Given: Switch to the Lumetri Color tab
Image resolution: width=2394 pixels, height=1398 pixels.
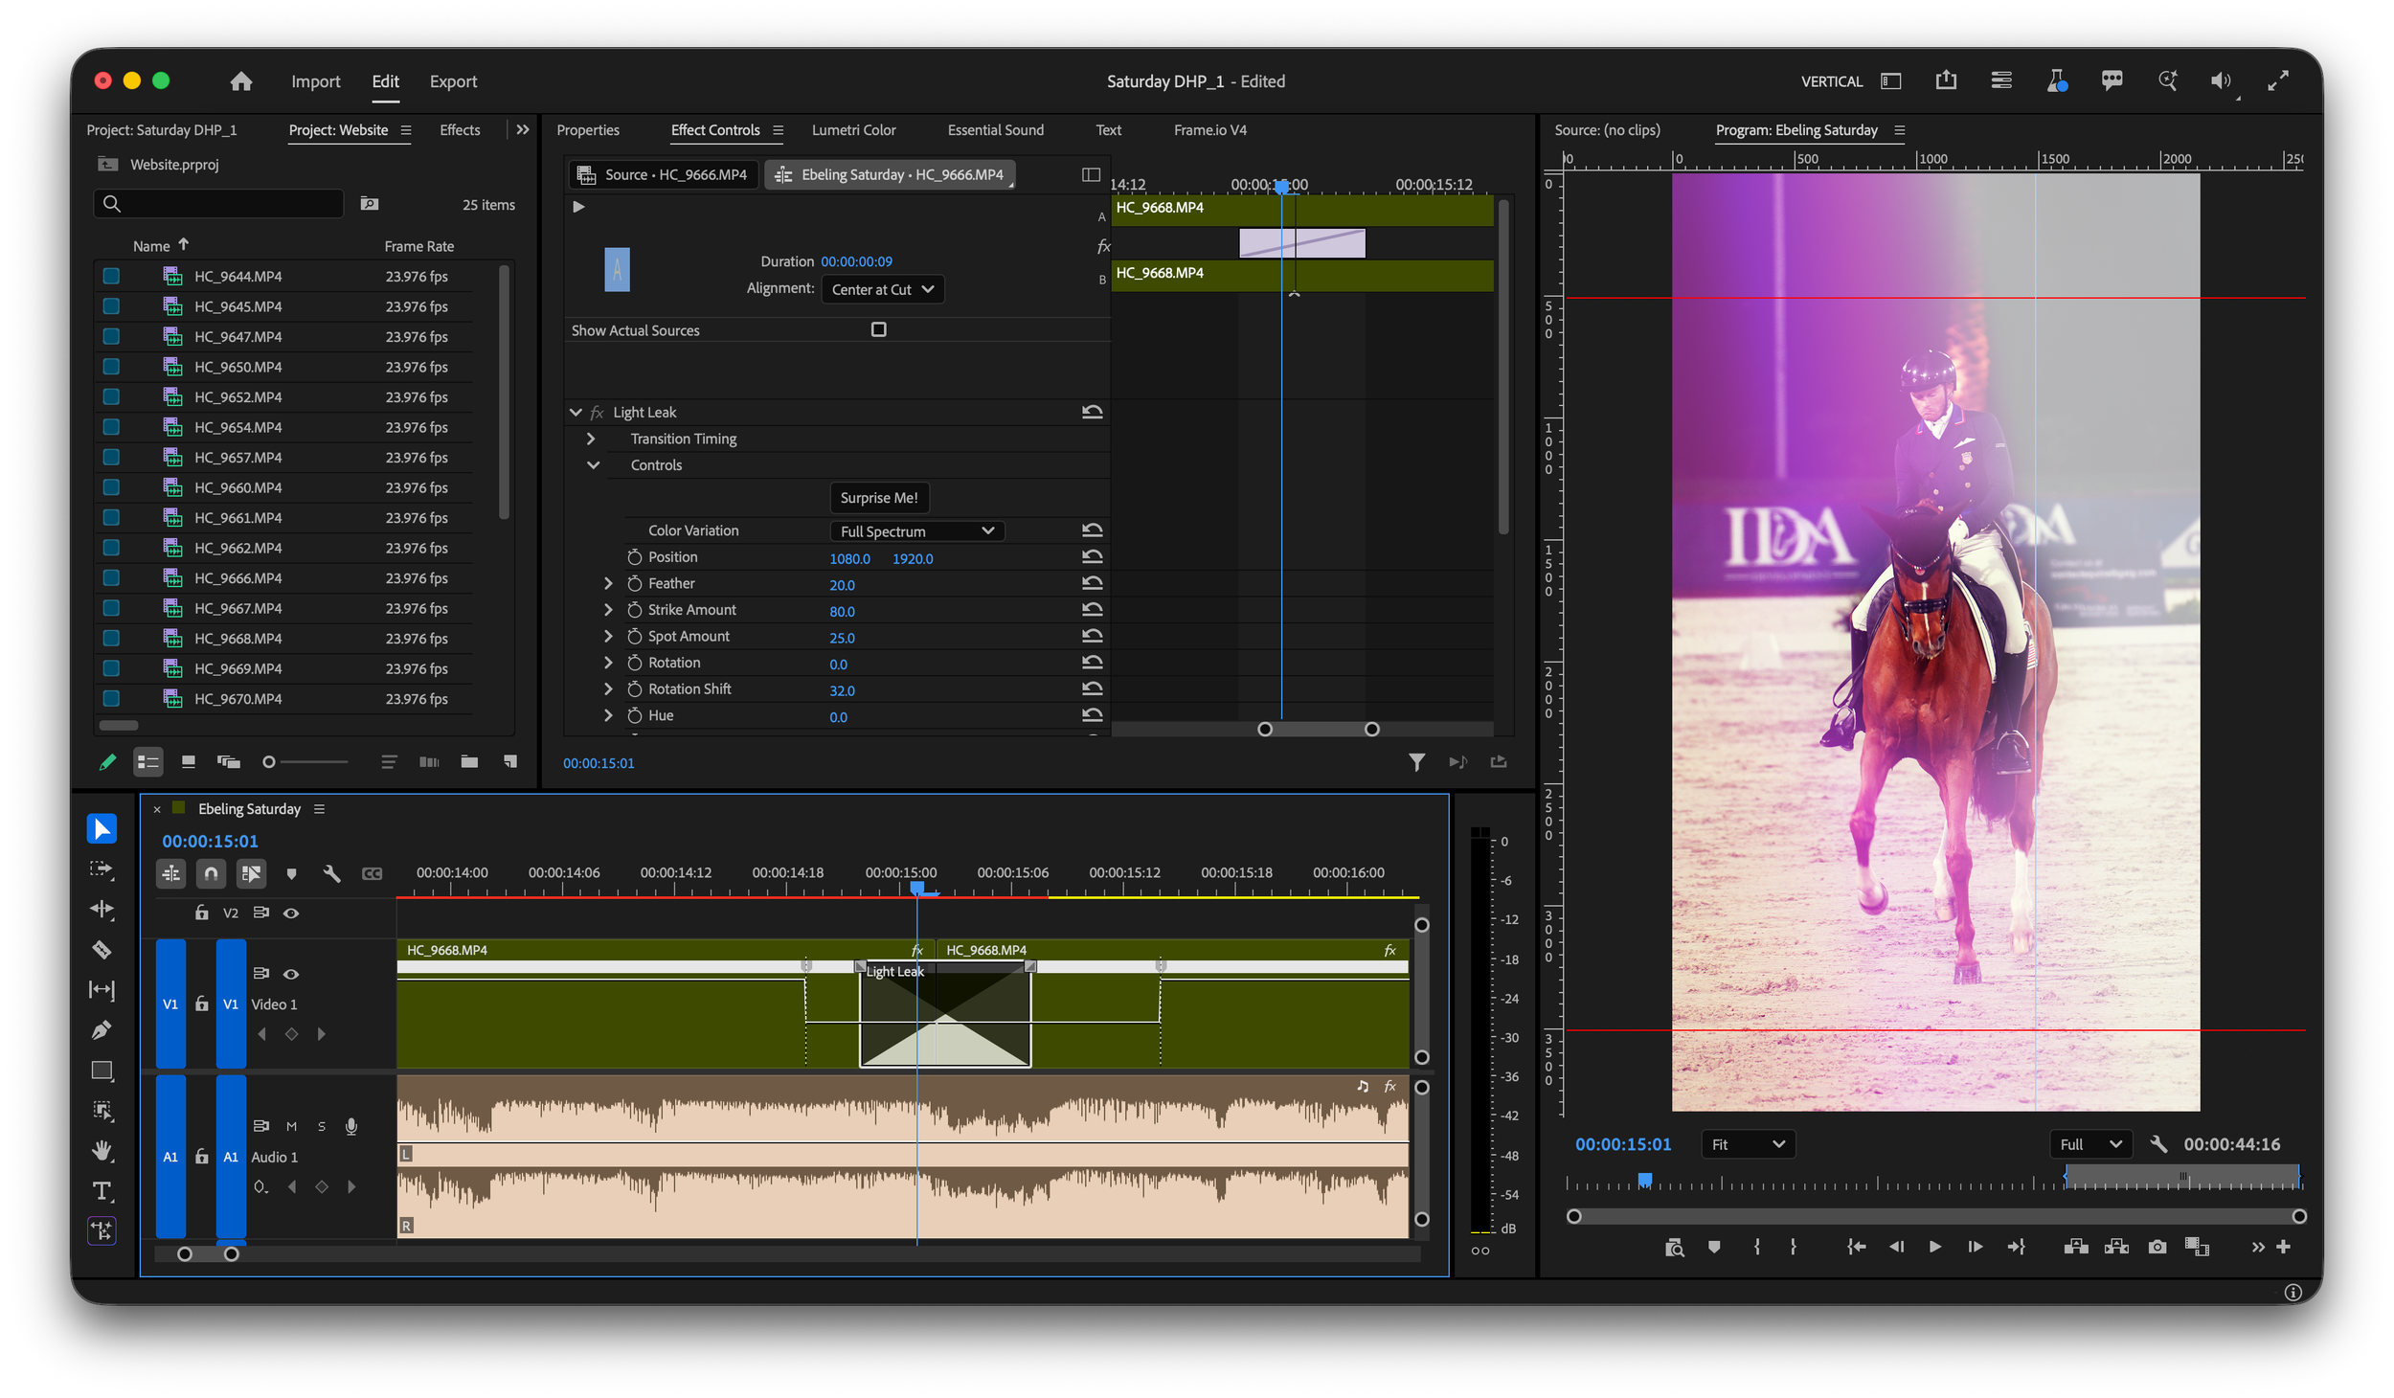Looking at the screenshot, I should point(853,130).
